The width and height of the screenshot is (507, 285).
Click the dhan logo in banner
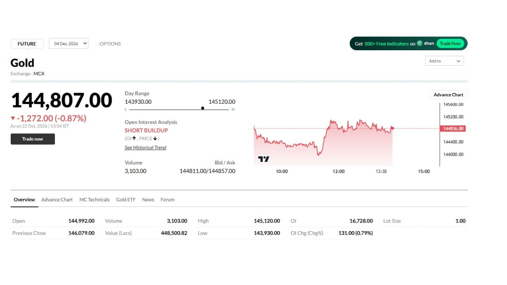[x=425, y=44]
